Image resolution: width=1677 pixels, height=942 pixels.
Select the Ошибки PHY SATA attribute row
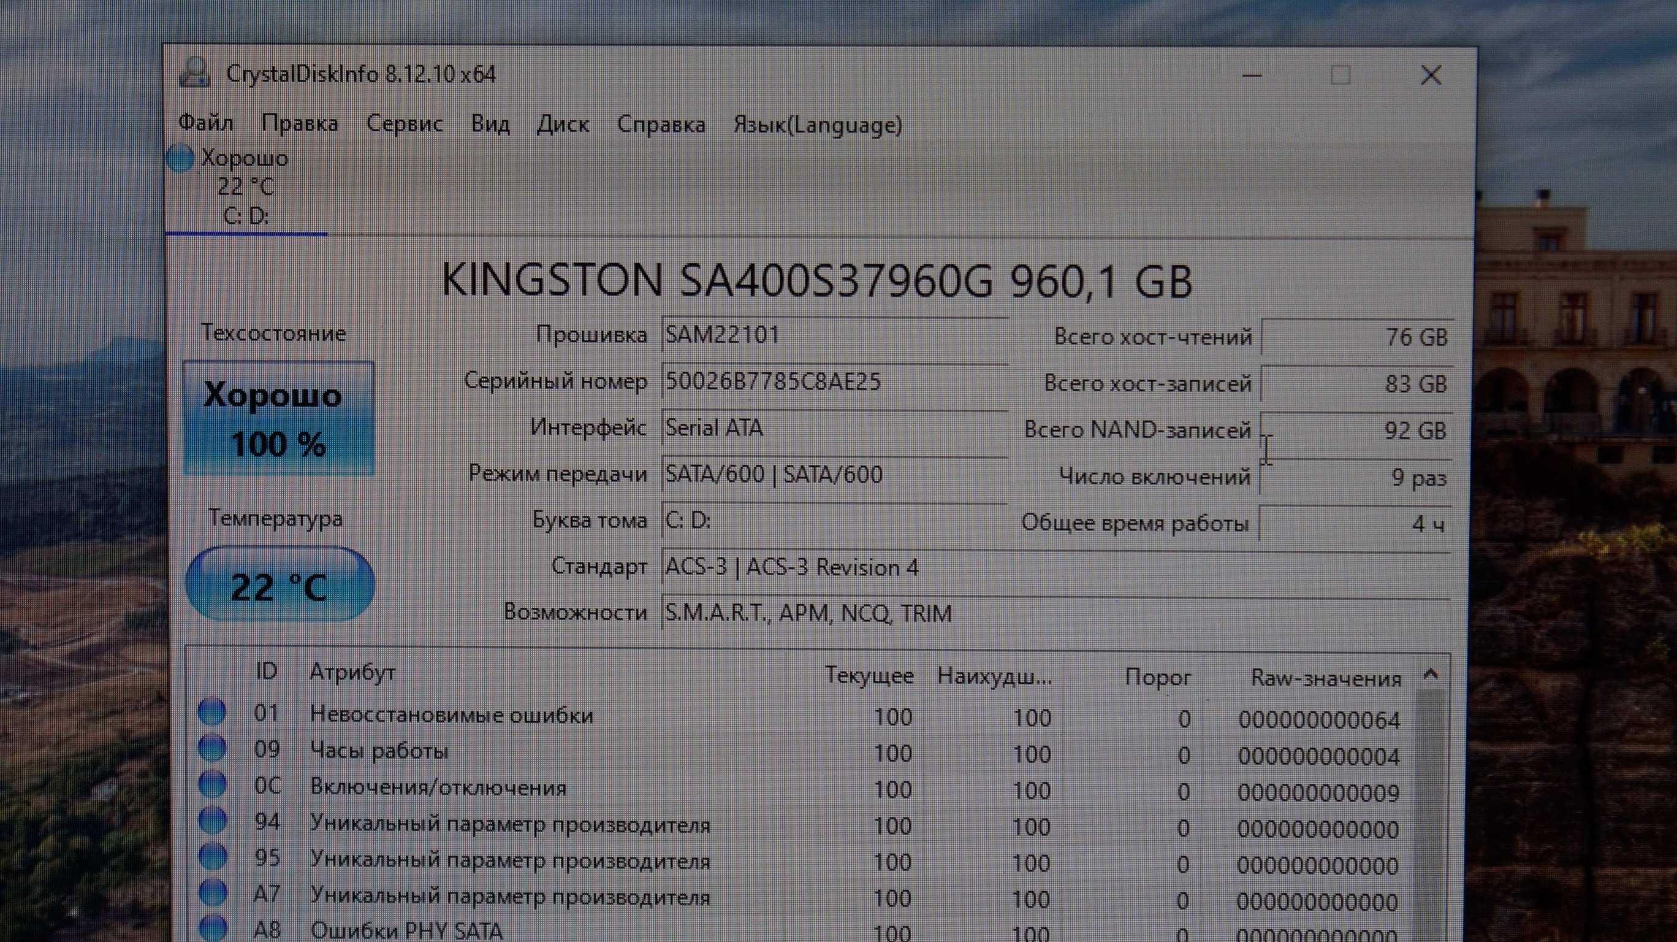[x=800, y=930]
